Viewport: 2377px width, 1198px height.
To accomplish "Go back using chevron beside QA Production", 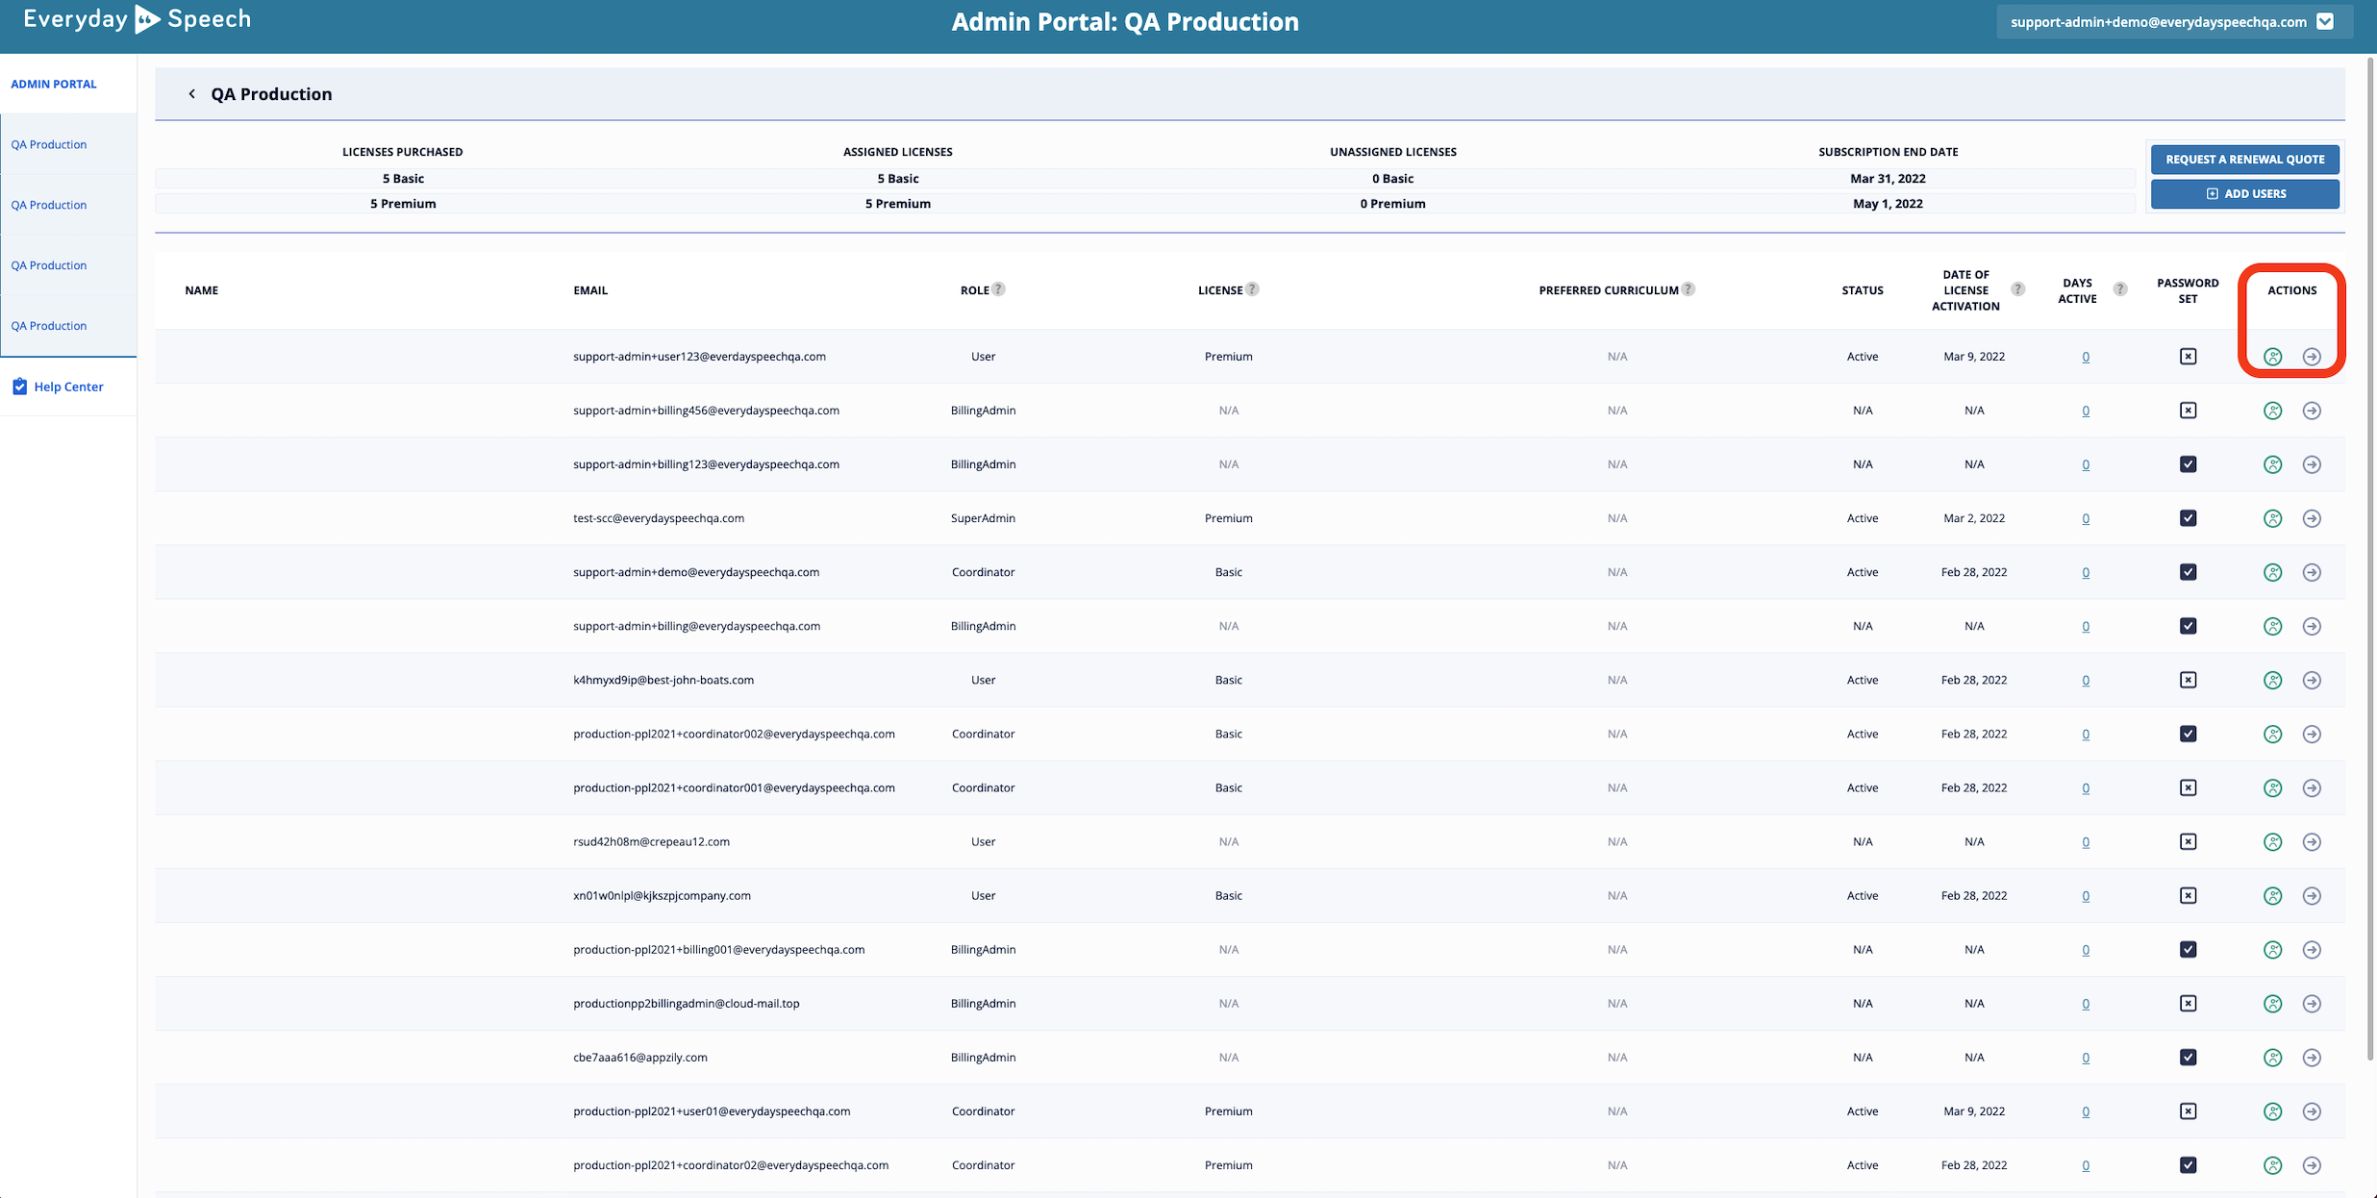I will pyautogui.click(x=191, y=93).
